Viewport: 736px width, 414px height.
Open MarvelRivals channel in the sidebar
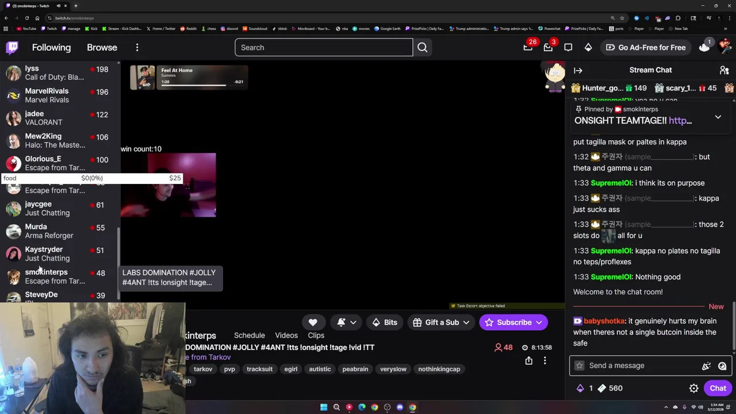(x=60, y=95)
